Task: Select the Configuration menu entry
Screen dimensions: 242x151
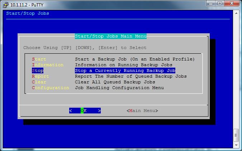Action: [x=51, y=88]
